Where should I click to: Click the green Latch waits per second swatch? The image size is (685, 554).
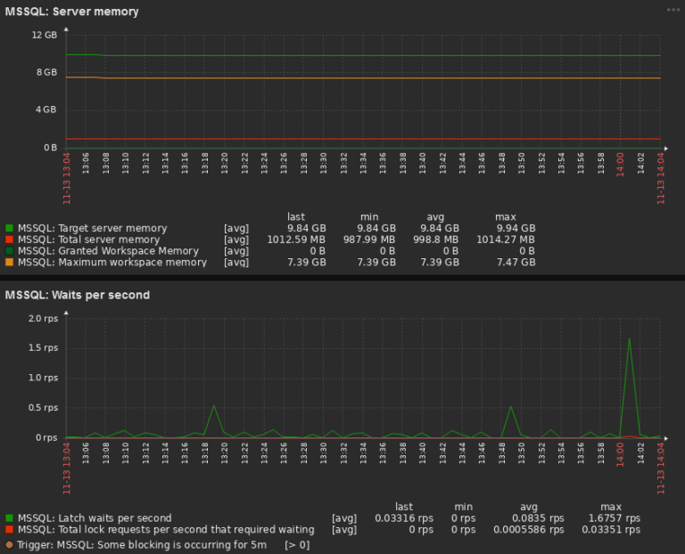[10, 517]
